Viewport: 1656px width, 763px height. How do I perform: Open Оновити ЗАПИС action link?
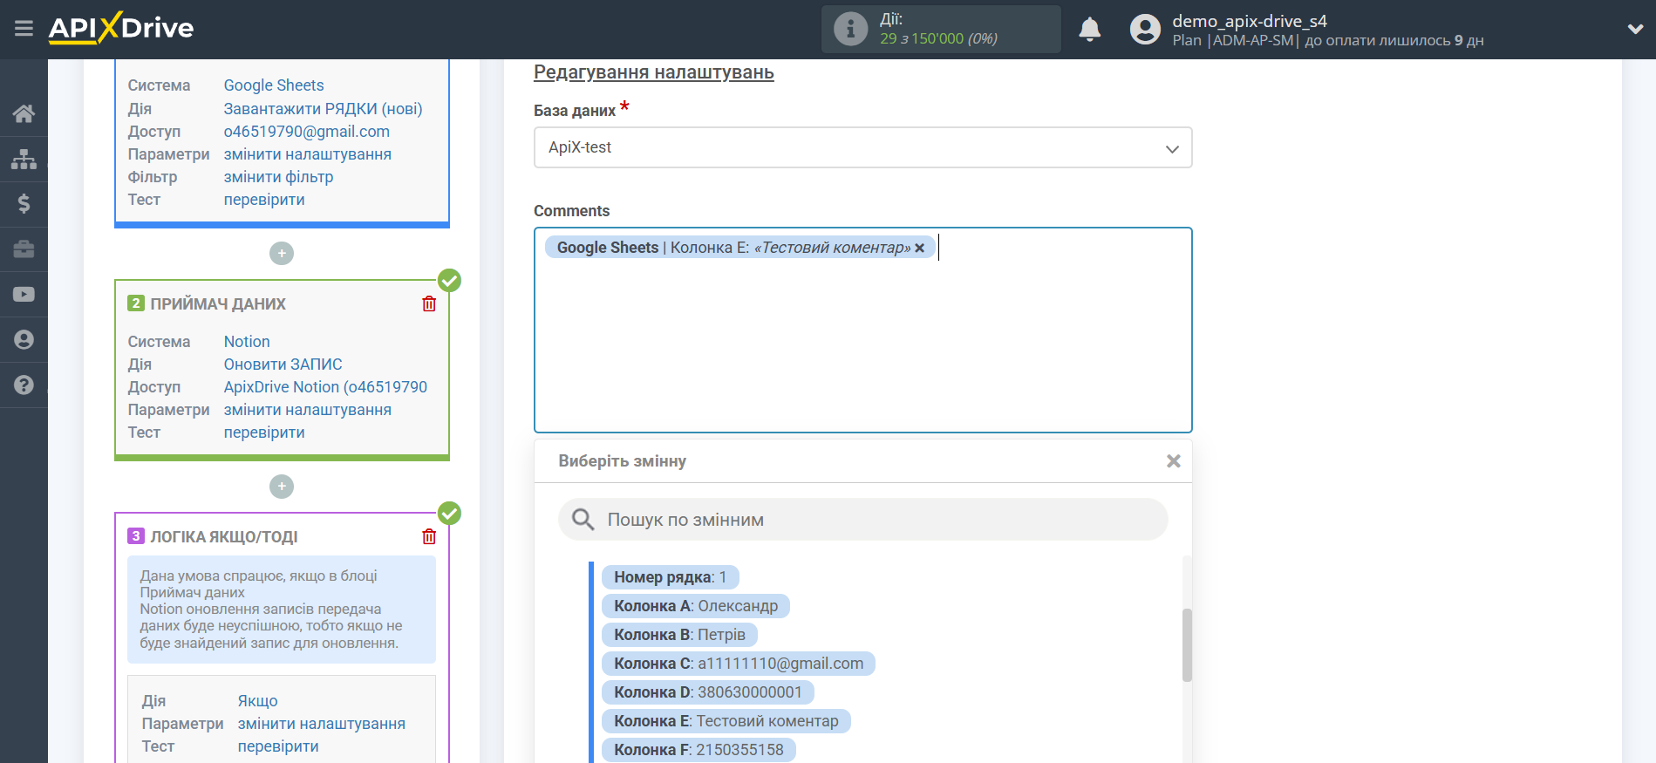pos(283,364)
